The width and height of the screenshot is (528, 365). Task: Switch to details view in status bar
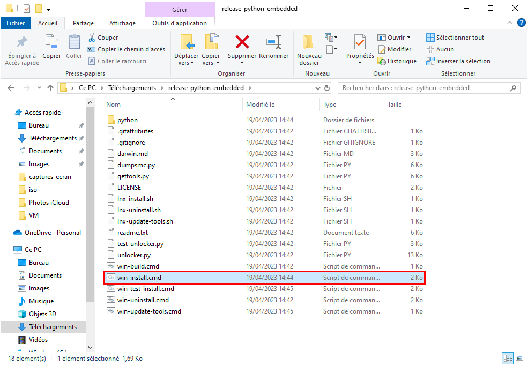click(x=508, y=358)
